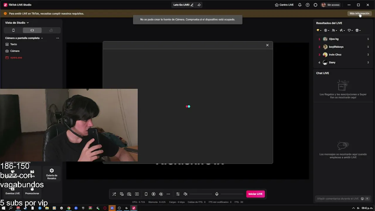Open the Windows Start menu
Image resolution: width=375 pixels, height=211 pixels.
[4, 208]
